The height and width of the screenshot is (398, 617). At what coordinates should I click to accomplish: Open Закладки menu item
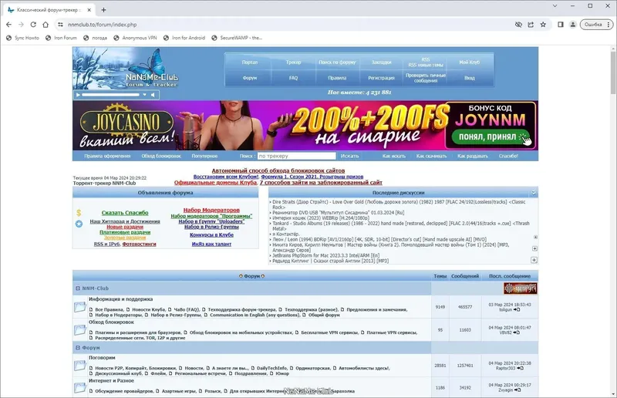click(381, 62)
